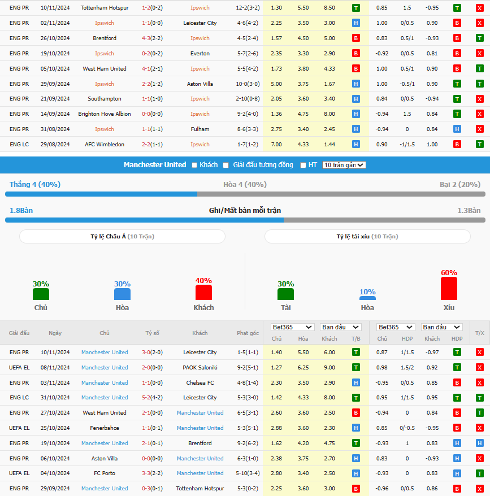The width and height of the screenshot is (490, 496).
Task: Open Manchester United link in Leicester City 3-0 row
Action: [105, 352]
